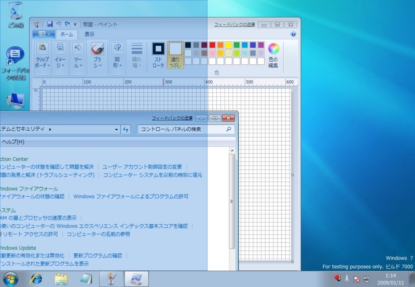
Task: Open the 線の幅 line width dropdown
Action: click(137, 56)
